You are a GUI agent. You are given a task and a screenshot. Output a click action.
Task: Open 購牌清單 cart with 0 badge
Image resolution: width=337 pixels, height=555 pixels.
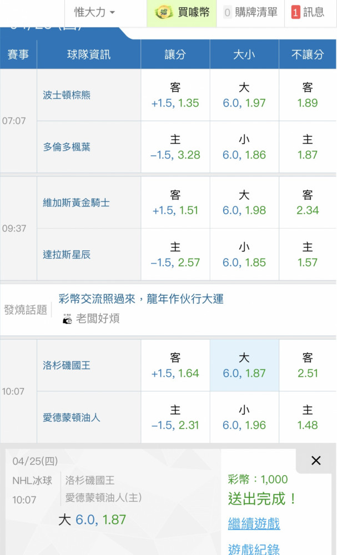250,13
